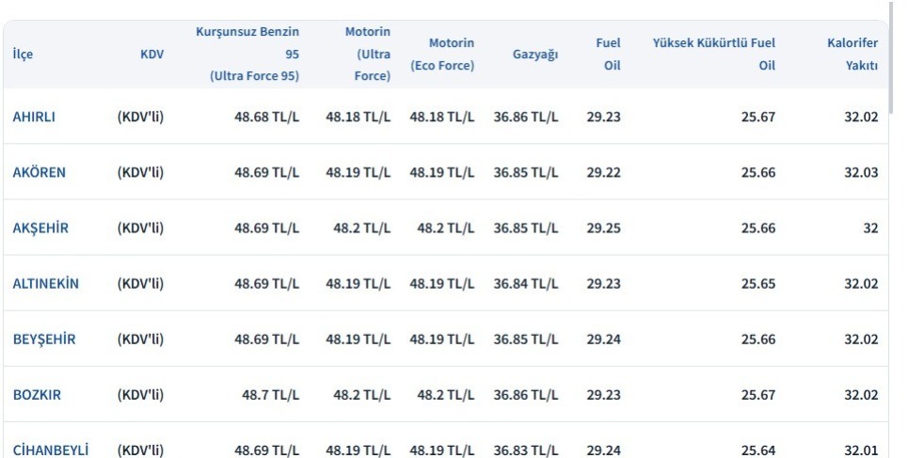Image resolution: width=908 pixels, height=458 pixels.
Task: Click the Motorin (Eco Force) column header
Action: [442, 54]
